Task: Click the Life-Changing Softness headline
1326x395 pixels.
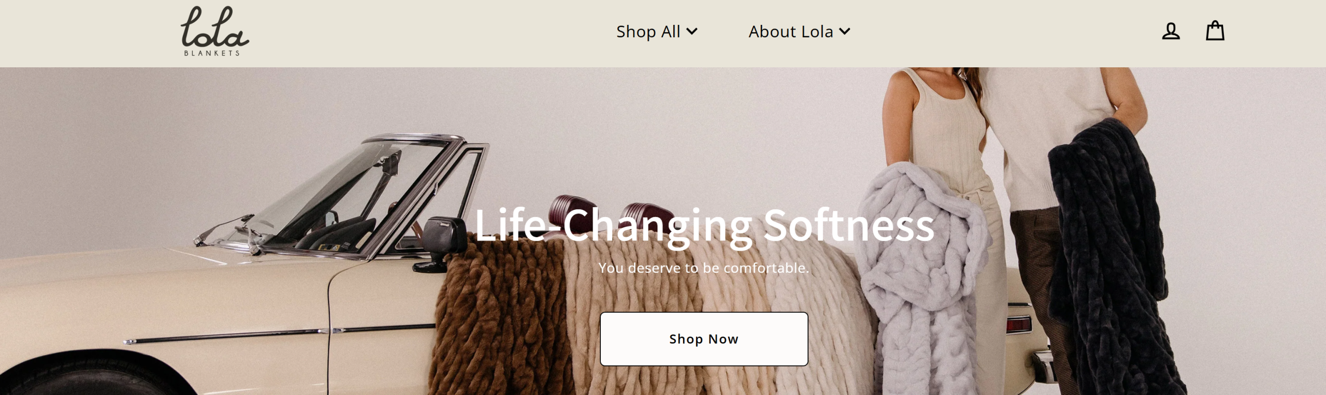Action: [704, 225]
